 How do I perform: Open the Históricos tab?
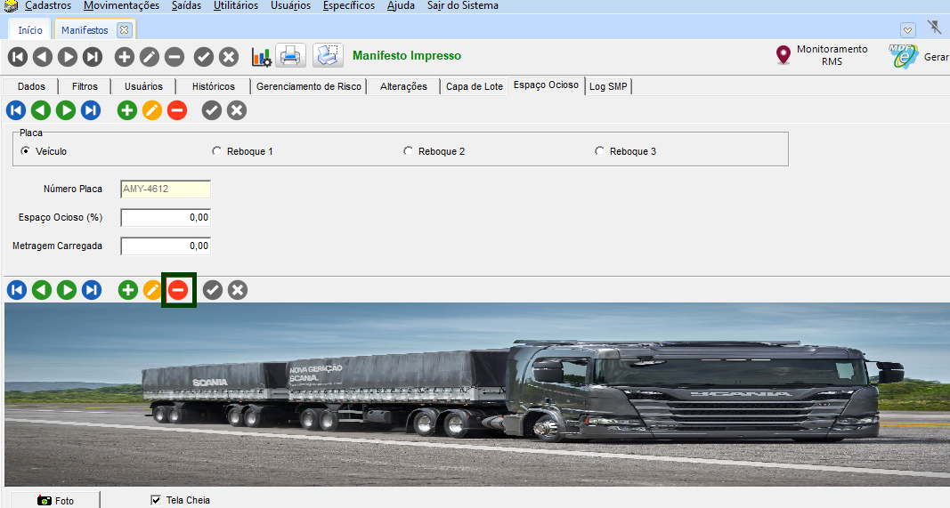[x=214, y=86]
